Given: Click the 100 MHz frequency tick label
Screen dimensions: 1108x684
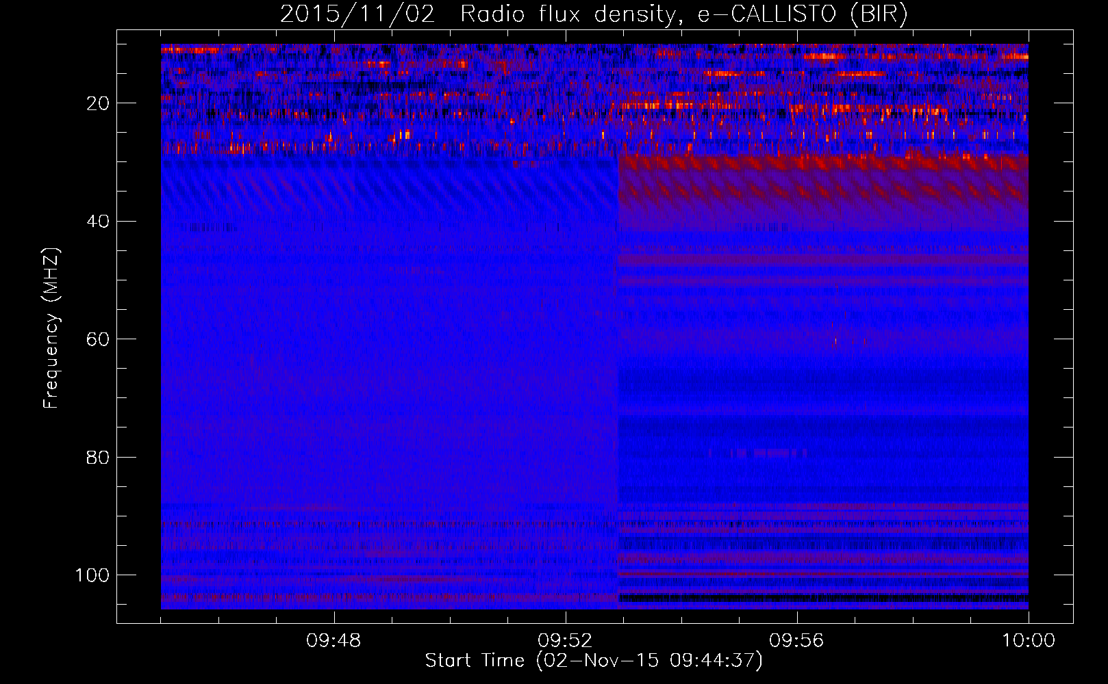Looking at the screenshot, I should [x=92, y=575].
